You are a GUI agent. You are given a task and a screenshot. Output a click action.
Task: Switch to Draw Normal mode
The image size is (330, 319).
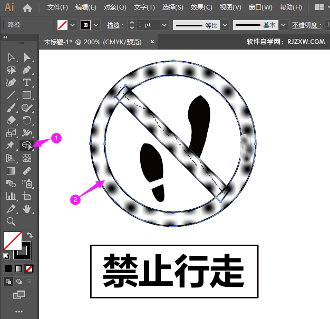(8, 282)
